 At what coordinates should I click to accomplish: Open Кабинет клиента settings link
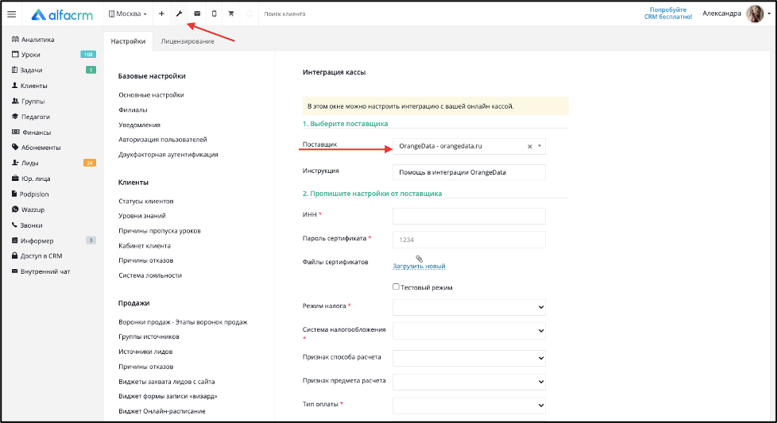145,246
